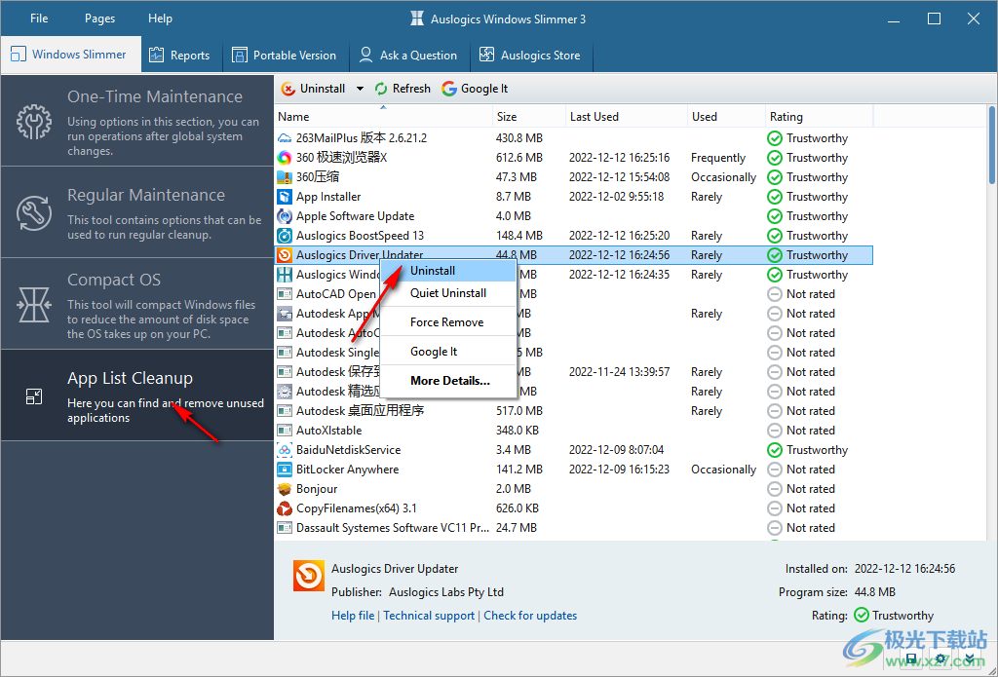998x677 pixels.
Task: Switch to the Reports tab
Action: (x=180, y=56)
